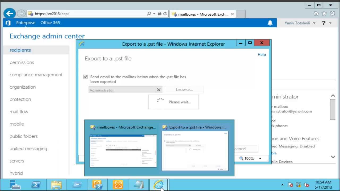The height and width of the screenshot is (191, 340).
Task: Go to unified messaging section
Action: [x=28, y=149]
